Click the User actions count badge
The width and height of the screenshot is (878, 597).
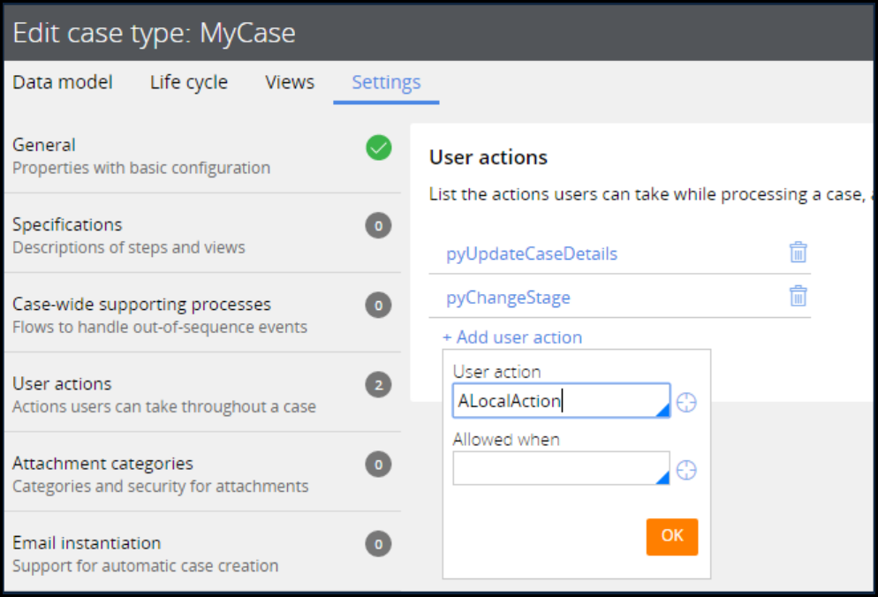pyautogui.click(x=378, y=385)
